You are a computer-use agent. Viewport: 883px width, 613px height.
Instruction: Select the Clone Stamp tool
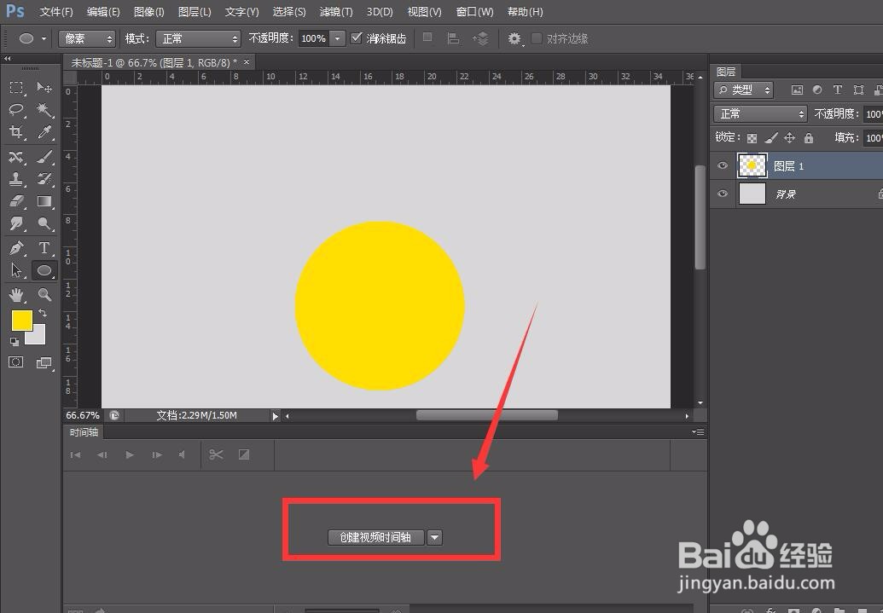[x=17, y=179]
